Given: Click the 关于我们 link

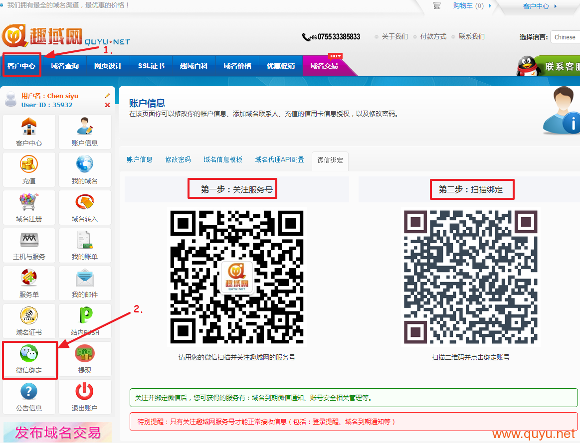Looking at the screenshot, I should click(x=394, y=36).
